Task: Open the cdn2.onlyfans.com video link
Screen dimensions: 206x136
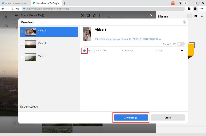Action: pyautogui.click(x=128, y=39)
